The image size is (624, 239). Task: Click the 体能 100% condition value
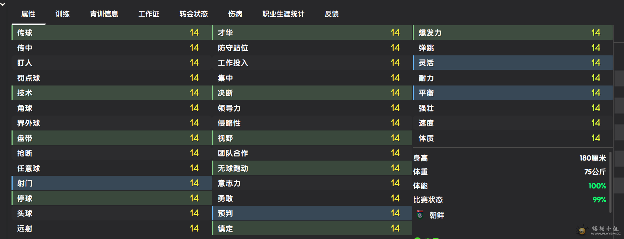pos(597,186)
